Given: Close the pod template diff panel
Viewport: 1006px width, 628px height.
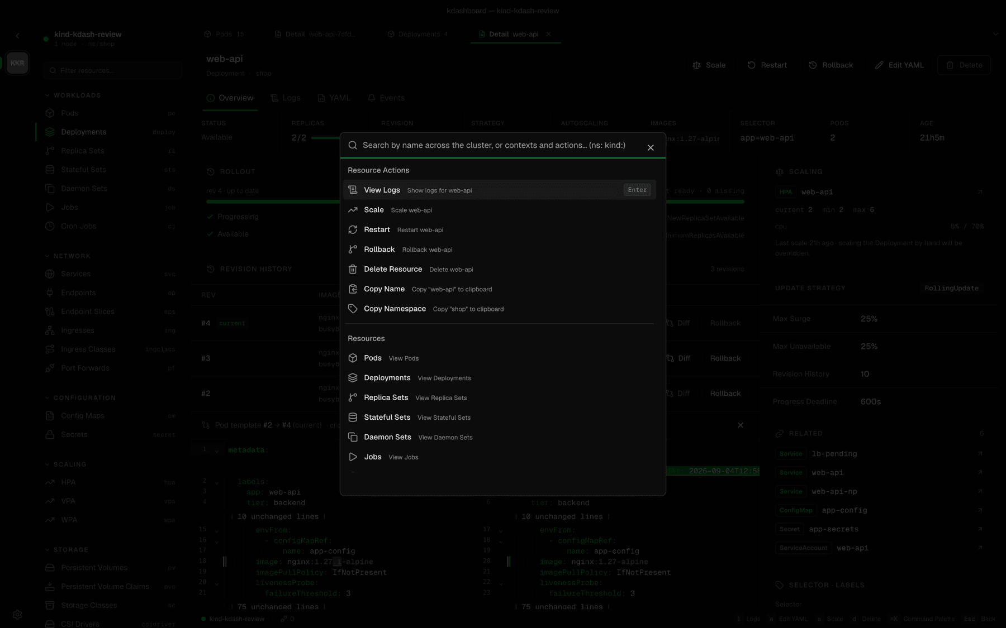Looking at the screenshot, I should pyautogui.click(x=741, y=425).
